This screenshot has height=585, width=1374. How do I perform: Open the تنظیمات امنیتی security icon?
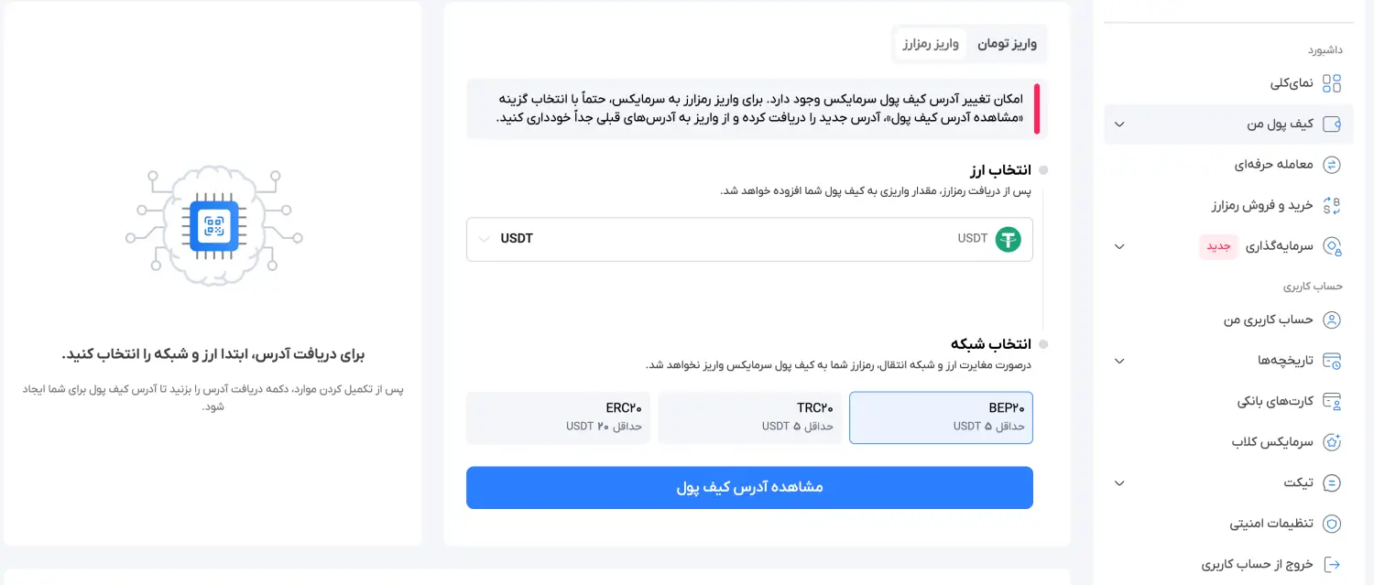coord(1334,523)
